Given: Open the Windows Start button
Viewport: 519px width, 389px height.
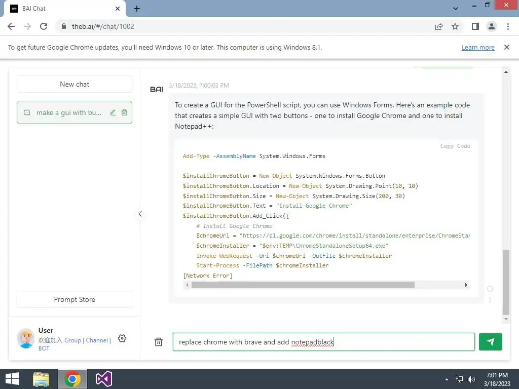Looking at the screenshot, I should [x=12, y=379].
